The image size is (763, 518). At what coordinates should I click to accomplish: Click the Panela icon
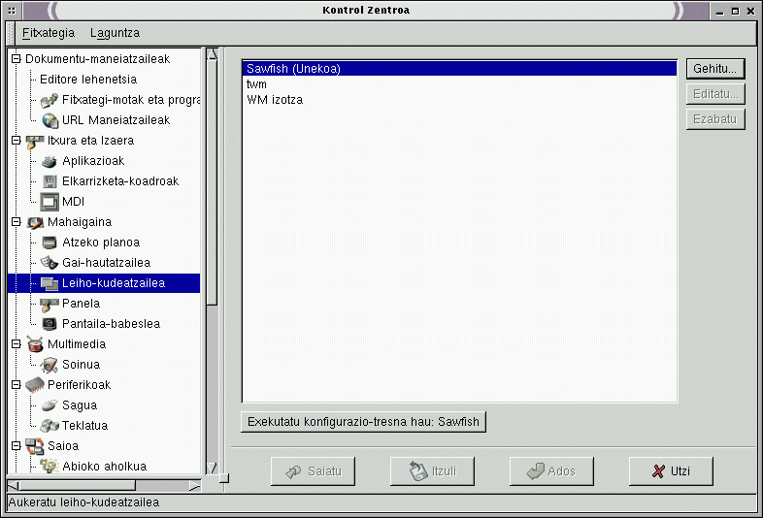(x=50, y=304)
